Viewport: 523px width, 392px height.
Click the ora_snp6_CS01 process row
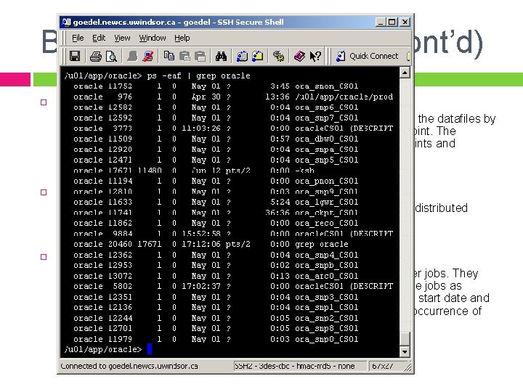pos(216,107)
